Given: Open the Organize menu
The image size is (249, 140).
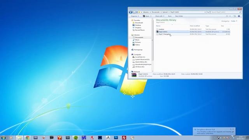Looking at the screenshot, I should [135, 16].
